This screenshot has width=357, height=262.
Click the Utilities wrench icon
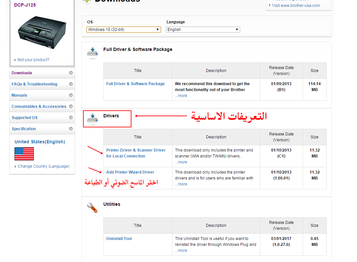(x=92, y=208)
